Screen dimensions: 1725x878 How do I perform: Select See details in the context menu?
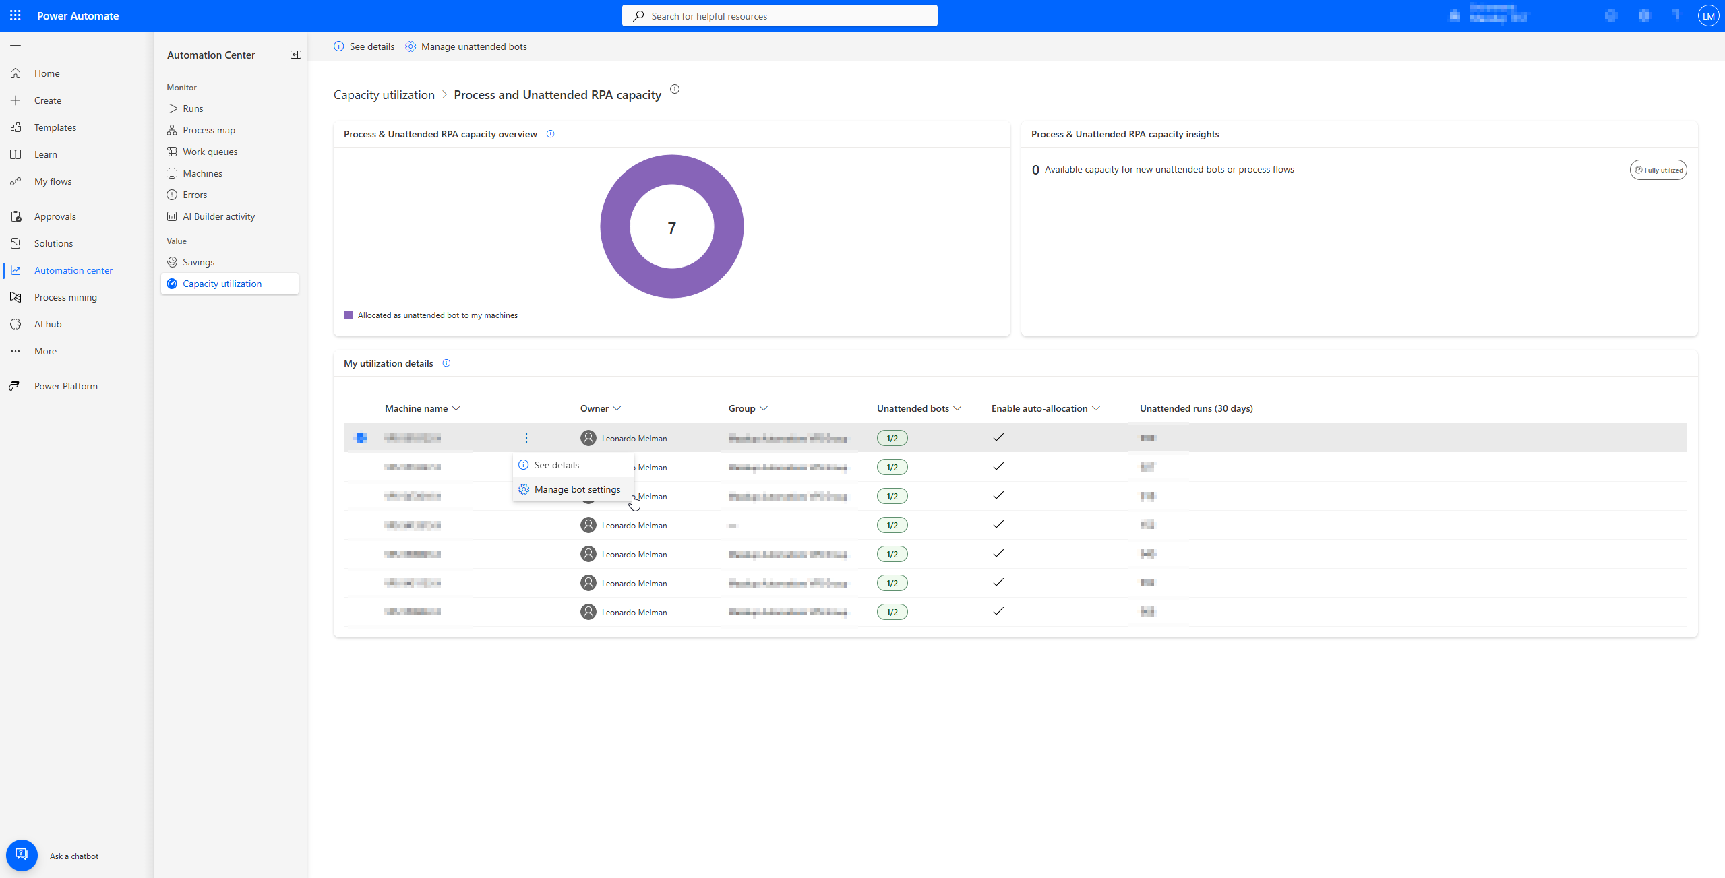point(556,465)
